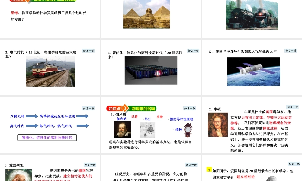Click the sentence beginning 观察和实验是进行科学探究

pos(150,144)
